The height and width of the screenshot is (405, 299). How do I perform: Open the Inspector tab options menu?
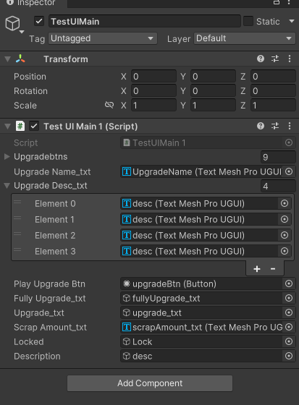pos(290,2)
